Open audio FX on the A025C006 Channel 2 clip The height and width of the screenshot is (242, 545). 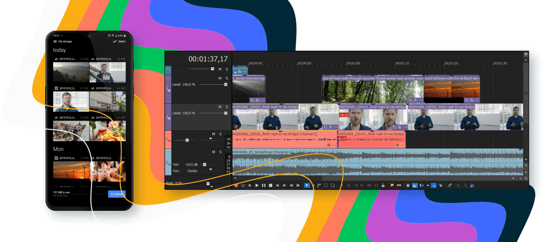[x=328, y=145]
